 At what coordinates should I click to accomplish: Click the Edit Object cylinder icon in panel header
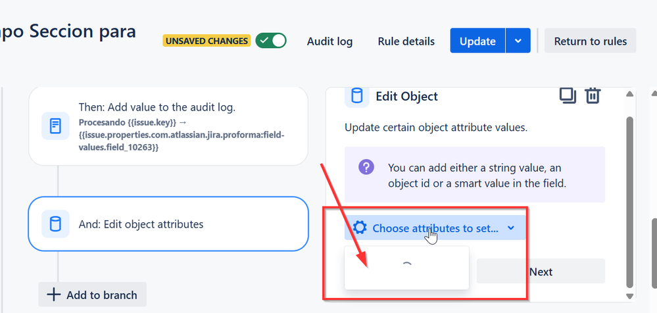(x=356, y=97)
